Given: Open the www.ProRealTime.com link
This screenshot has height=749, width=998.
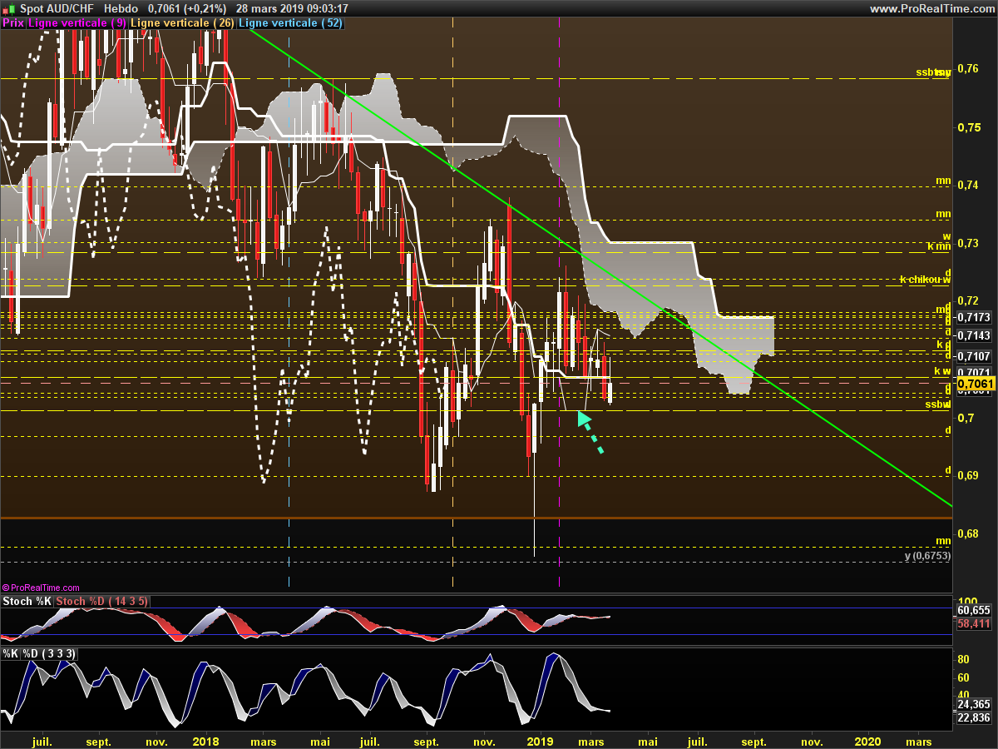Looking at the screenshot, I should coord(931,8).
